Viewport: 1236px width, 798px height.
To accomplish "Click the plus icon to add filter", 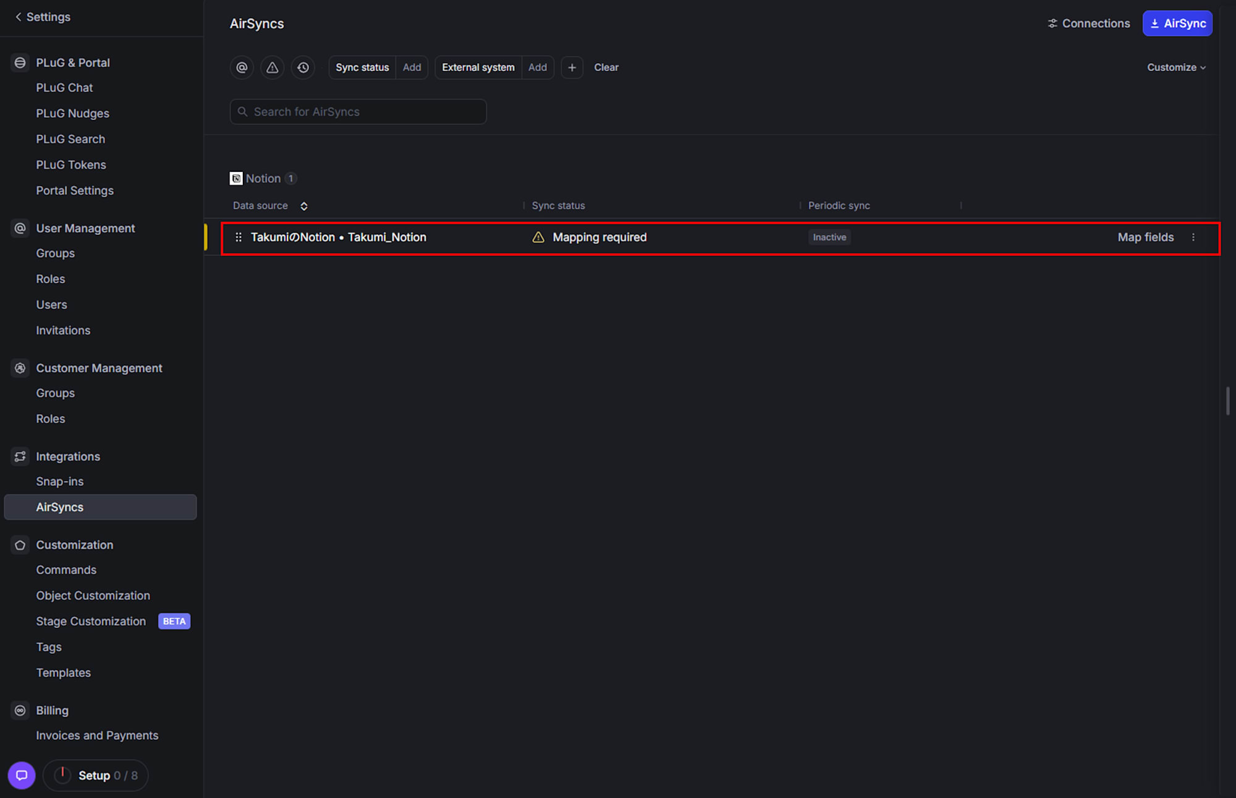I will (572, 67).
